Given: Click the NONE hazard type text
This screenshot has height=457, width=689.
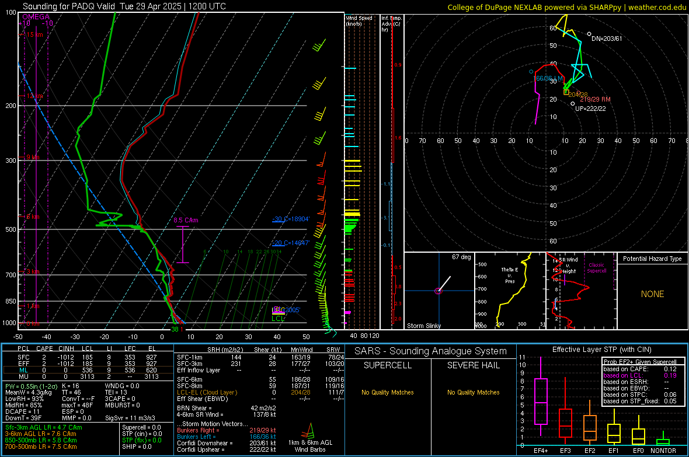Looking at the screenshot, I should 652,294.
